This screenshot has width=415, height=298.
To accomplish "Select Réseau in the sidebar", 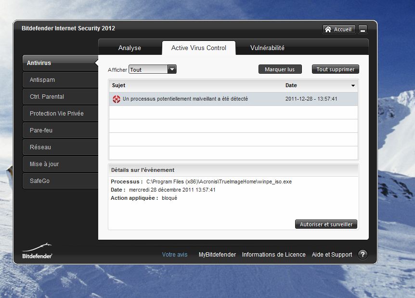I will coord(60,147).
